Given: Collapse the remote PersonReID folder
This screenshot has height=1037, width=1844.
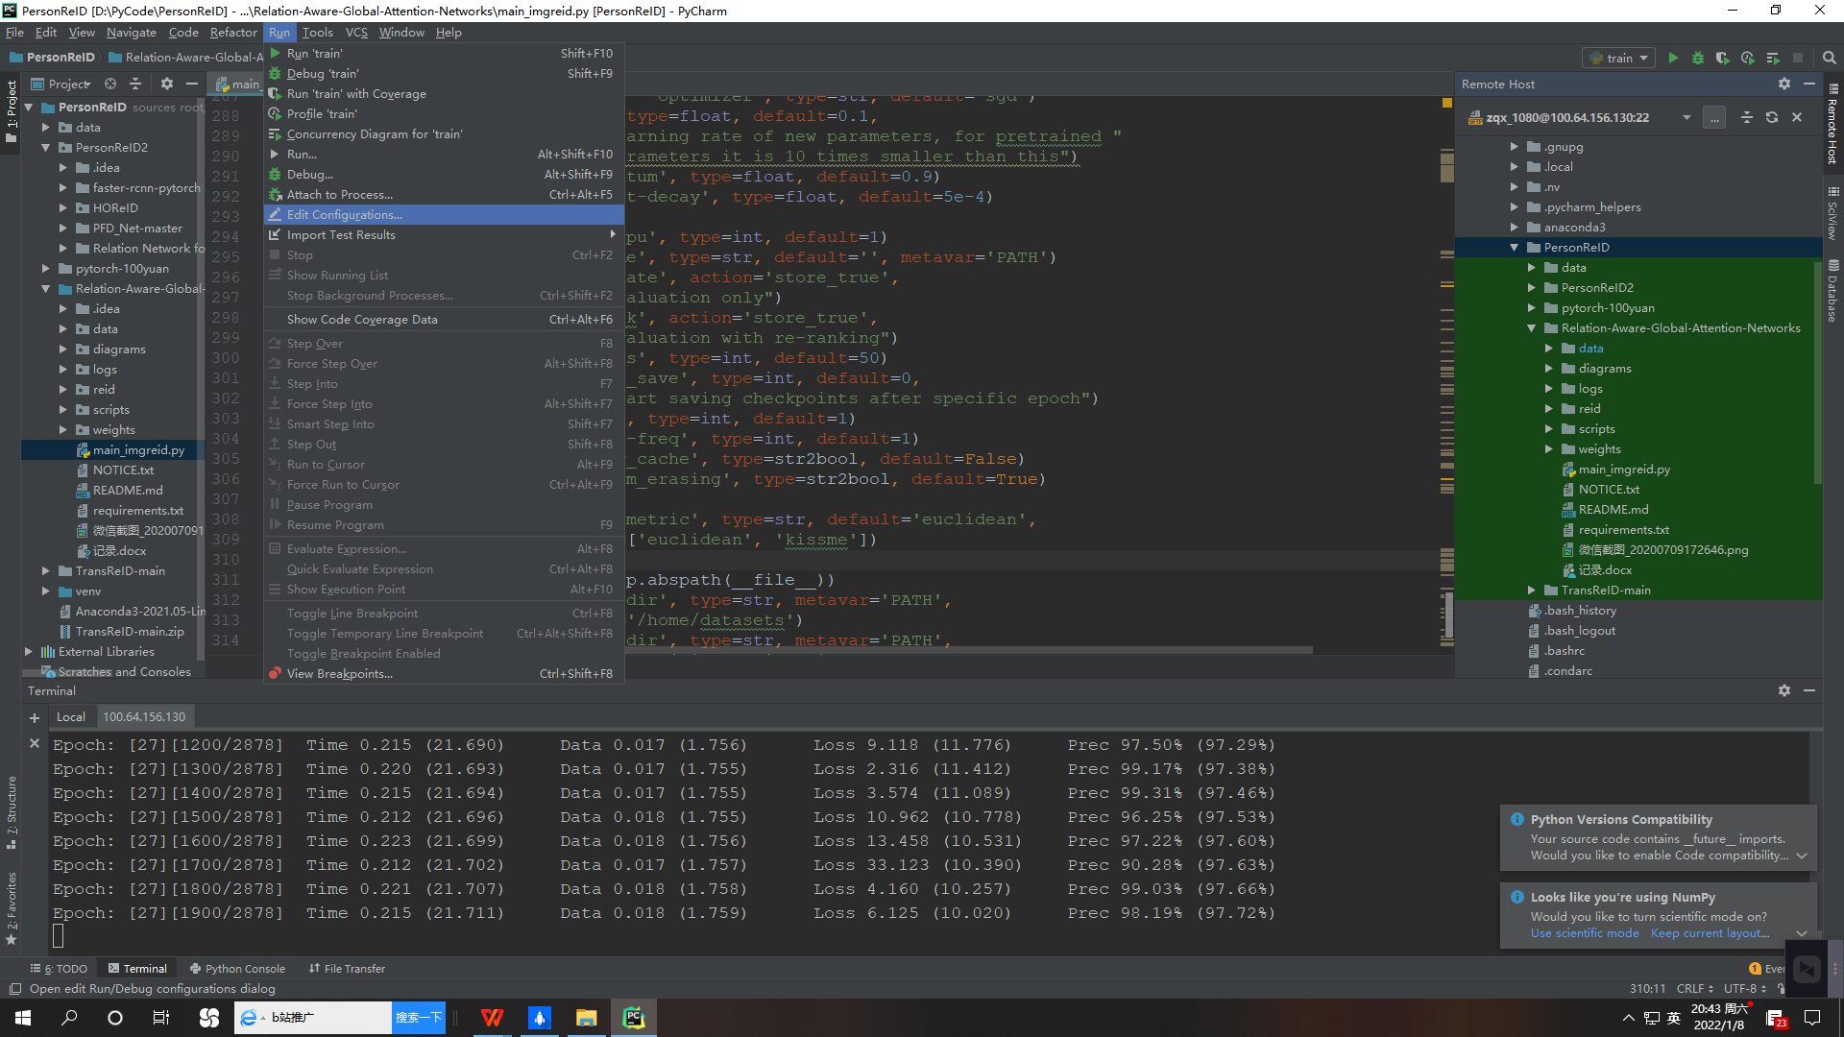Looking at the screenshot, I should (x=1515, y=248).
